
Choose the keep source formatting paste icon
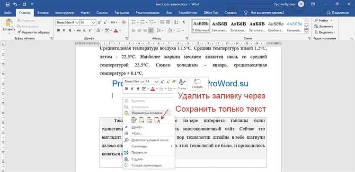pos(133,120)
